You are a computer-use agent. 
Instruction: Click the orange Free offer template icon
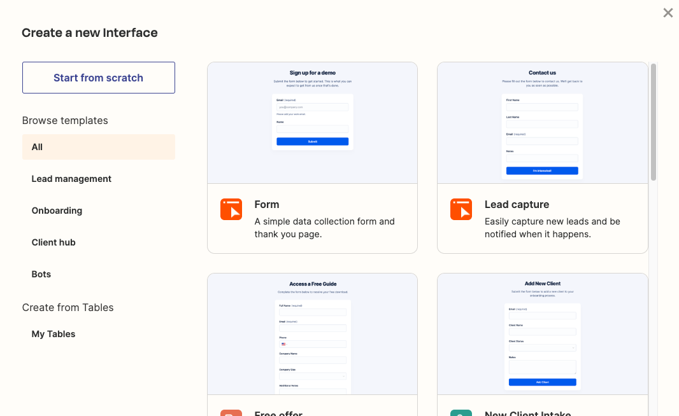tap(231, 413)
